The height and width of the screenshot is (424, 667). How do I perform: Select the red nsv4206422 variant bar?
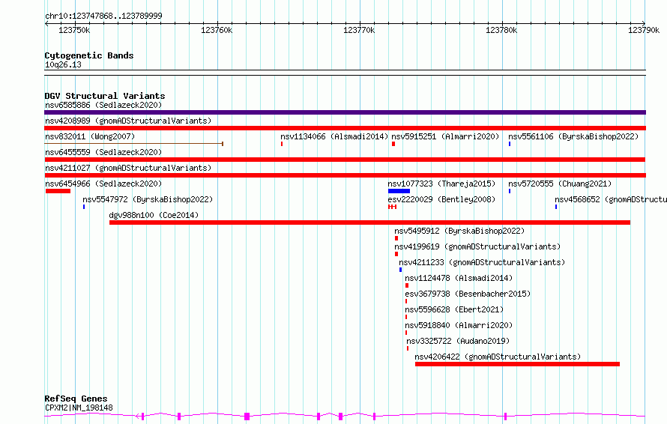[517, 364]
